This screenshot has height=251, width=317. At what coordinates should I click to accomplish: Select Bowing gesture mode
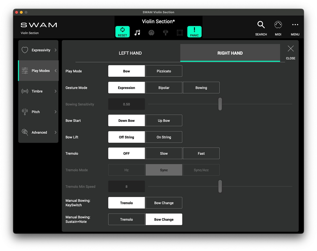(201, 87)
